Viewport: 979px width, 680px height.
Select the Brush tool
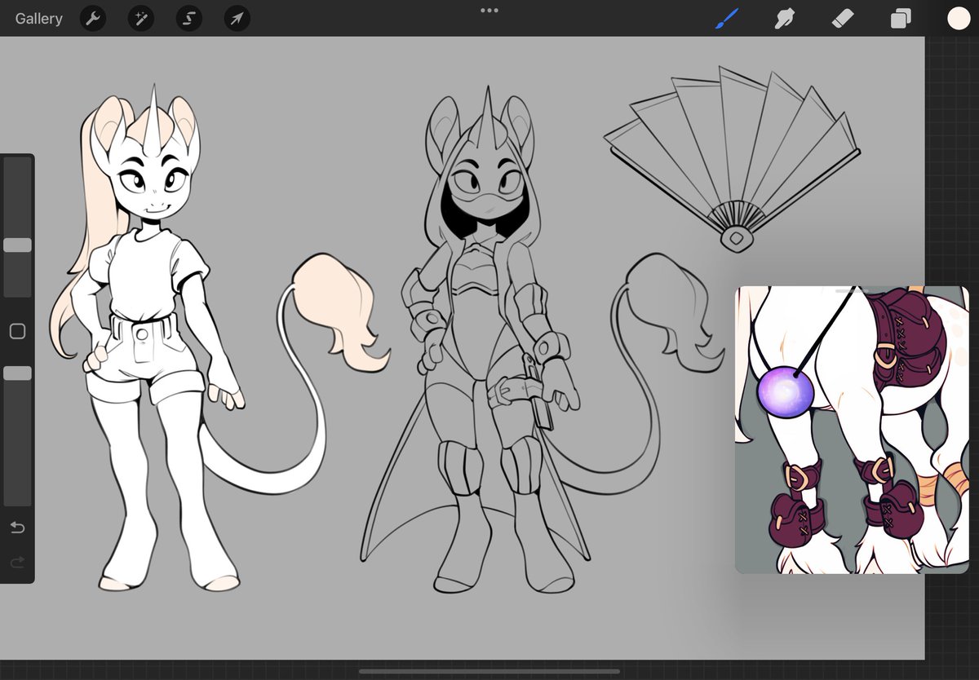pyautogui.click(x=726, y=18)
